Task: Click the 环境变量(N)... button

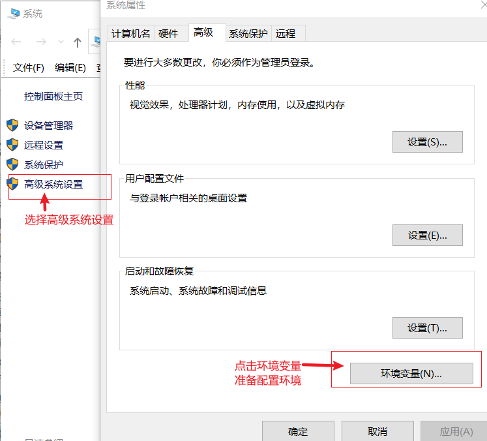Action: point(411,373)
